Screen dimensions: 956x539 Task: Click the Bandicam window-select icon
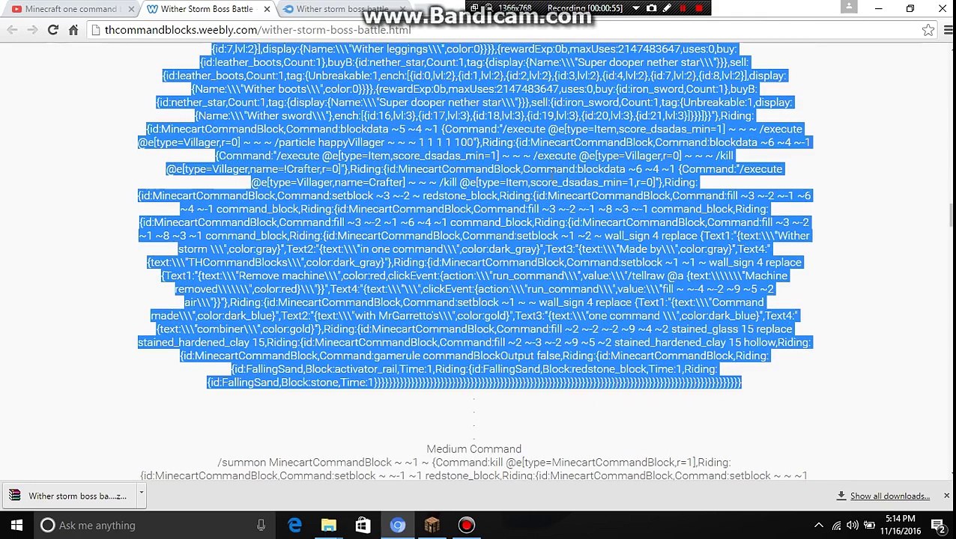pyautogui.click(x=475, y=8)
